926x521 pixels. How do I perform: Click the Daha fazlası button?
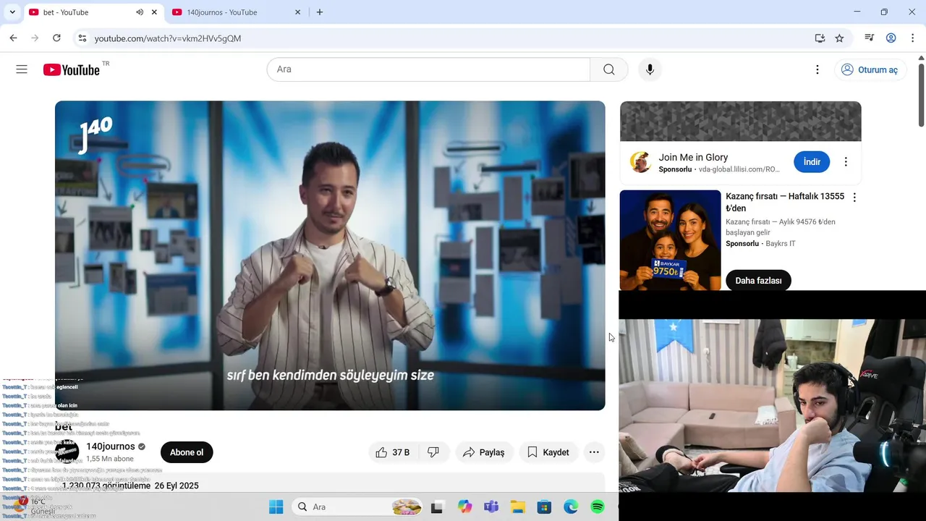[758, 281]
